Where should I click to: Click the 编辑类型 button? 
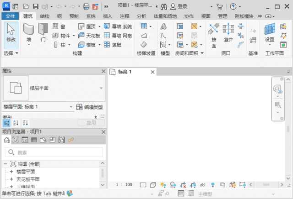pos(90,107)
